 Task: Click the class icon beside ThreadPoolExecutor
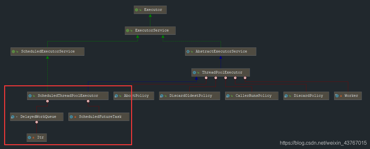(x=194, y=73)
